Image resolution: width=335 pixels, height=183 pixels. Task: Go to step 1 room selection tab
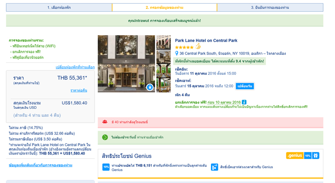[x=59, y=8]
